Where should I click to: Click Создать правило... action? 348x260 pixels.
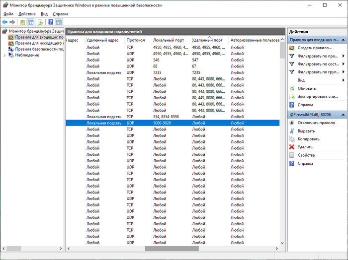coord(315,48)
